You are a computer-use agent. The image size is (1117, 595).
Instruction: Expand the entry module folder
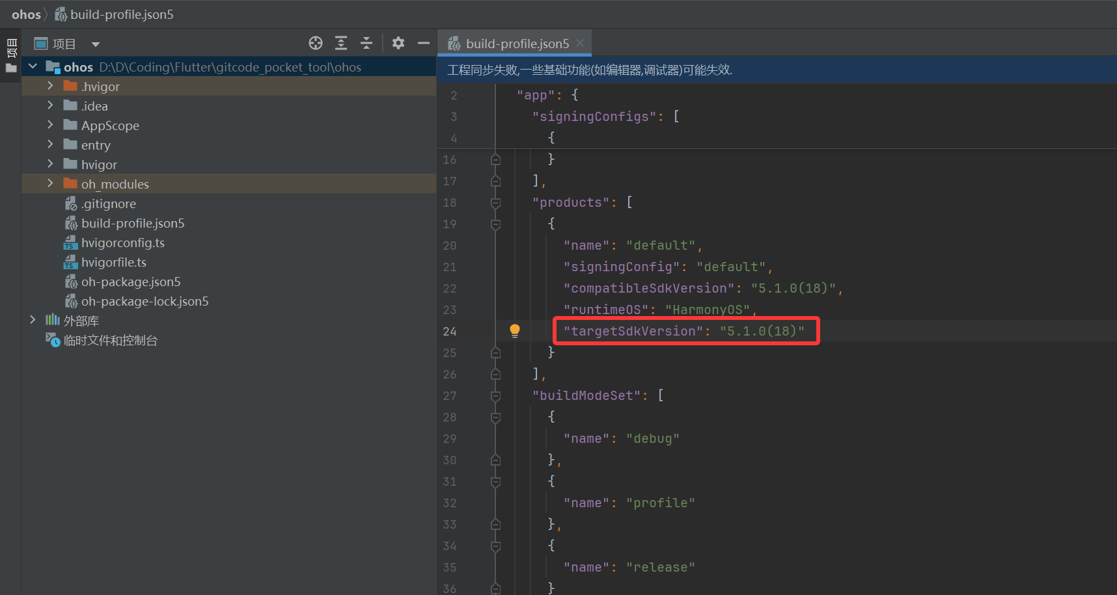coord(50,144)
